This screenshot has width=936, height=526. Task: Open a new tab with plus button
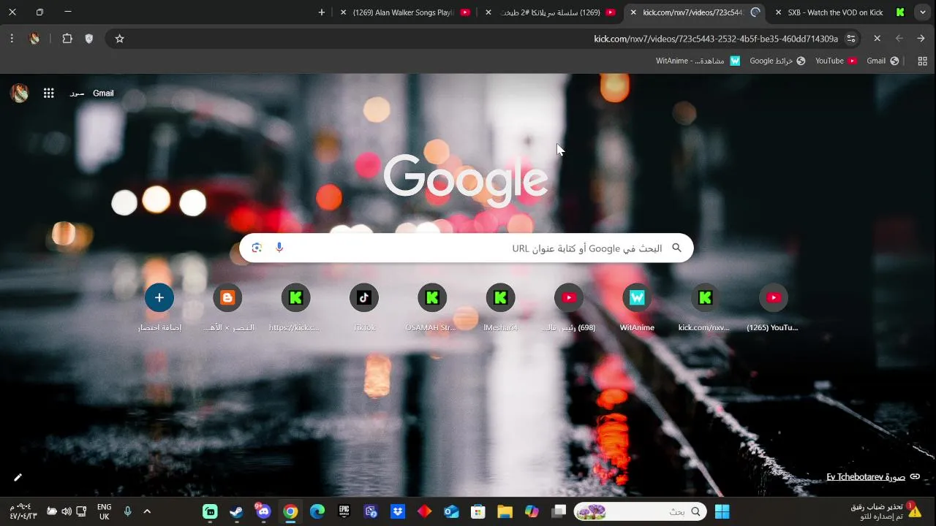(321, 12)
